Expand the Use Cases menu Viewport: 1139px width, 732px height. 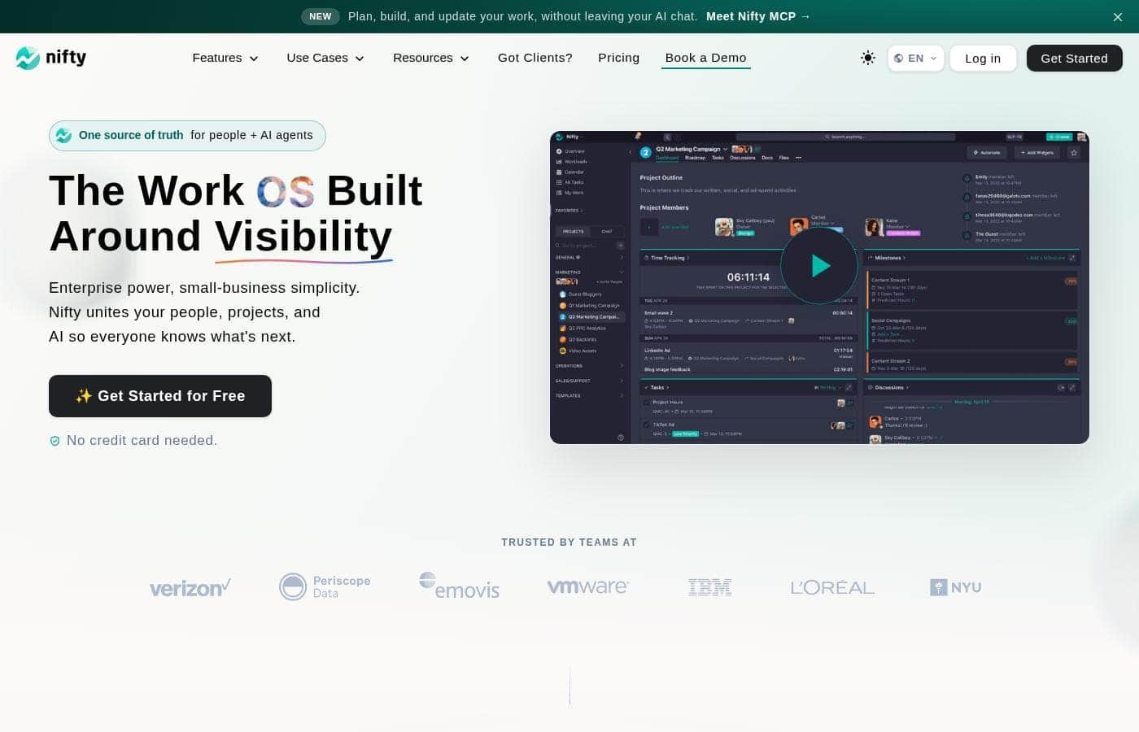[325, 58]
